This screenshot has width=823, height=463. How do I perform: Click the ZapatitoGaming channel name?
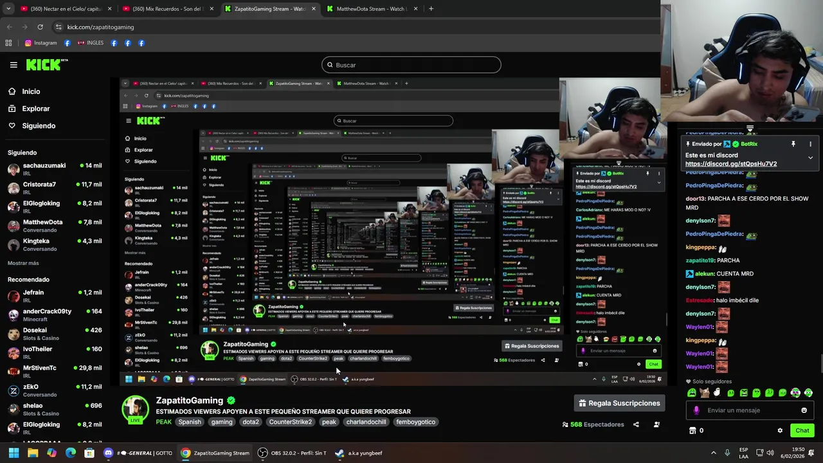[190, 400]
